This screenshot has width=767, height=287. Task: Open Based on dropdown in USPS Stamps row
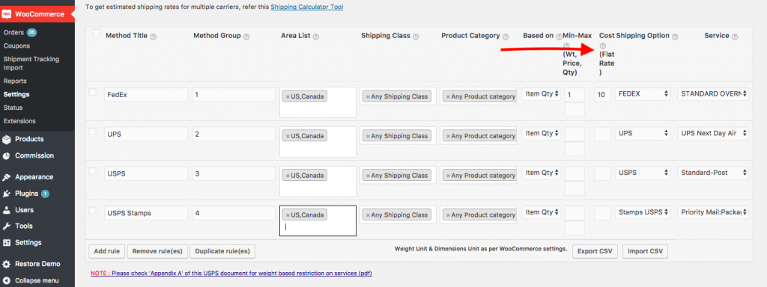click(x=542, y=212)
